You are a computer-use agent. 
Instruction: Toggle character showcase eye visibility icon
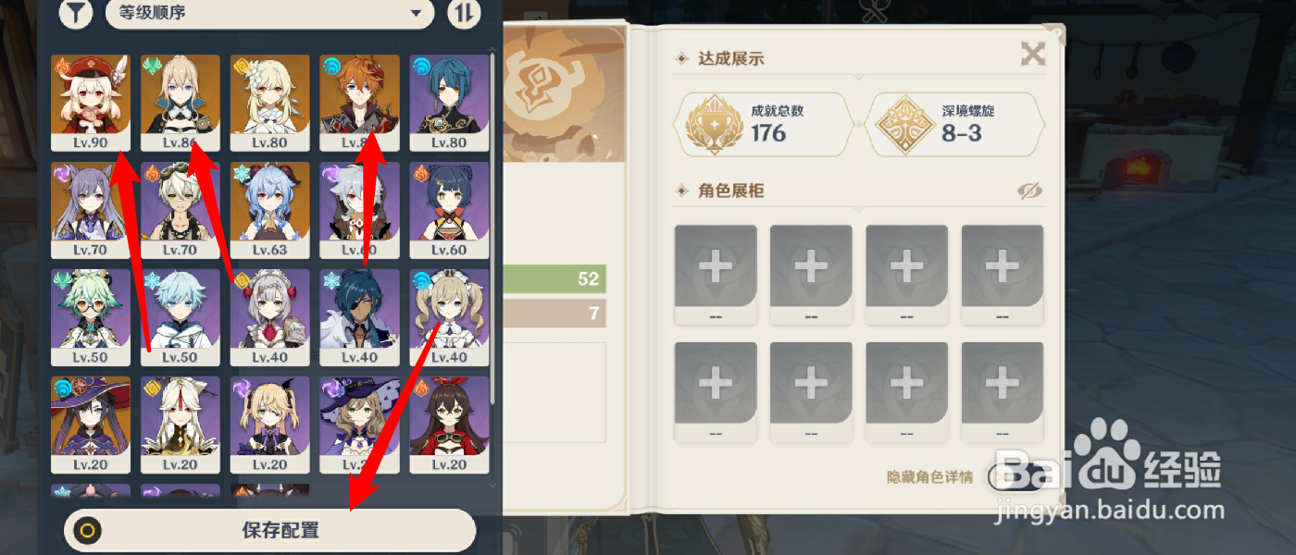1029,191
